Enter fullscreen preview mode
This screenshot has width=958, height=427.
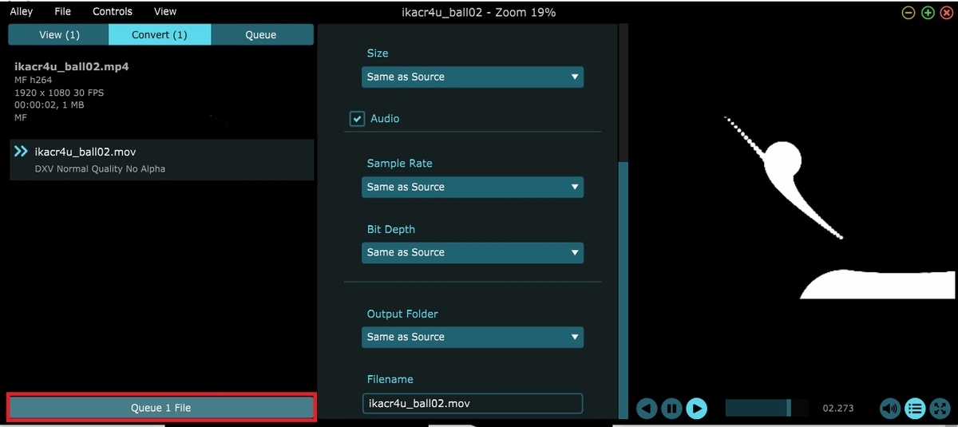[x=940, y=409]
